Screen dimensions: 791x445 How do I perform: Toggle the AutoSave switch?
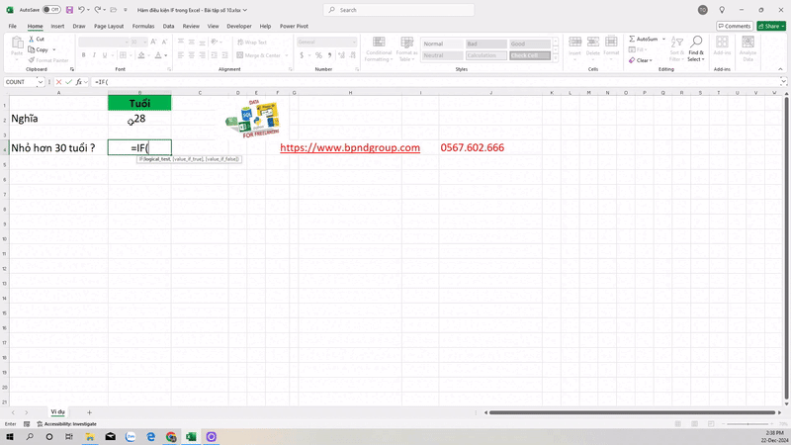[51, 10]
